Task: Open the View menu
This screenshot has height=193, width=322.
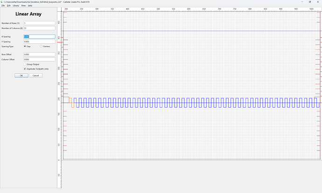Action: pyautogui.click(x=23, y=6)
